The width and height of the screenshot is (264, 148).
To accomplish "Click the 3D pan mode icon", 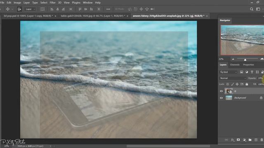I will tap(141, 9).
